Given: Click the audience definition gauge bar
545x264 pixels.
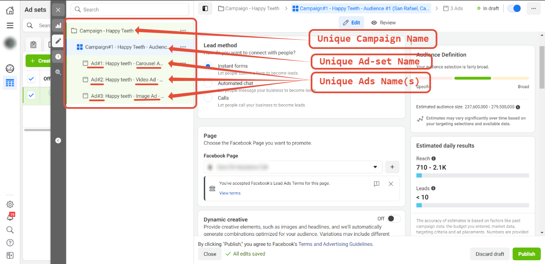Looking at the screenshot, I should pos(472,78).
